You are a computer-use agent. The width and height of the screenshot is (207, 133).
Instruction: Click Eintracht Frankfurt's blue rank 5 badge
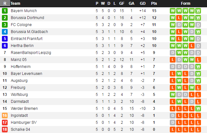(5, 39)
